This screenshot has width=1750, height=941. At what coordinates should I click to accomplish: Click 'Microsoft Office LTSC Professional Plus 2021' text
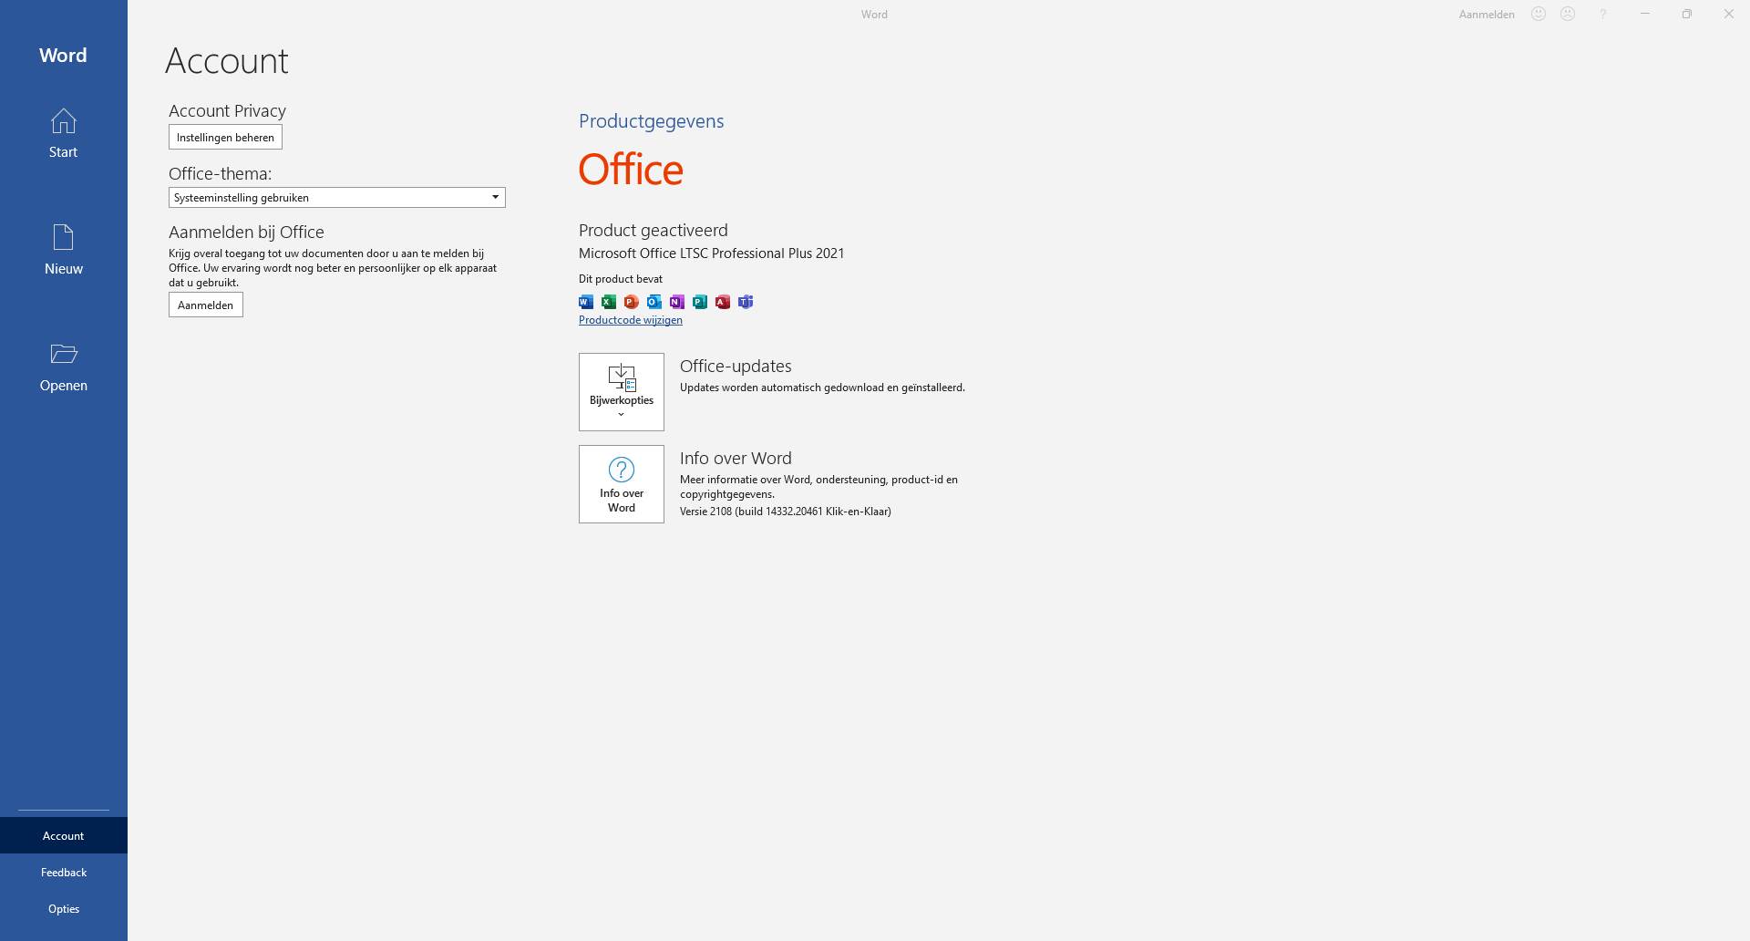712,253
